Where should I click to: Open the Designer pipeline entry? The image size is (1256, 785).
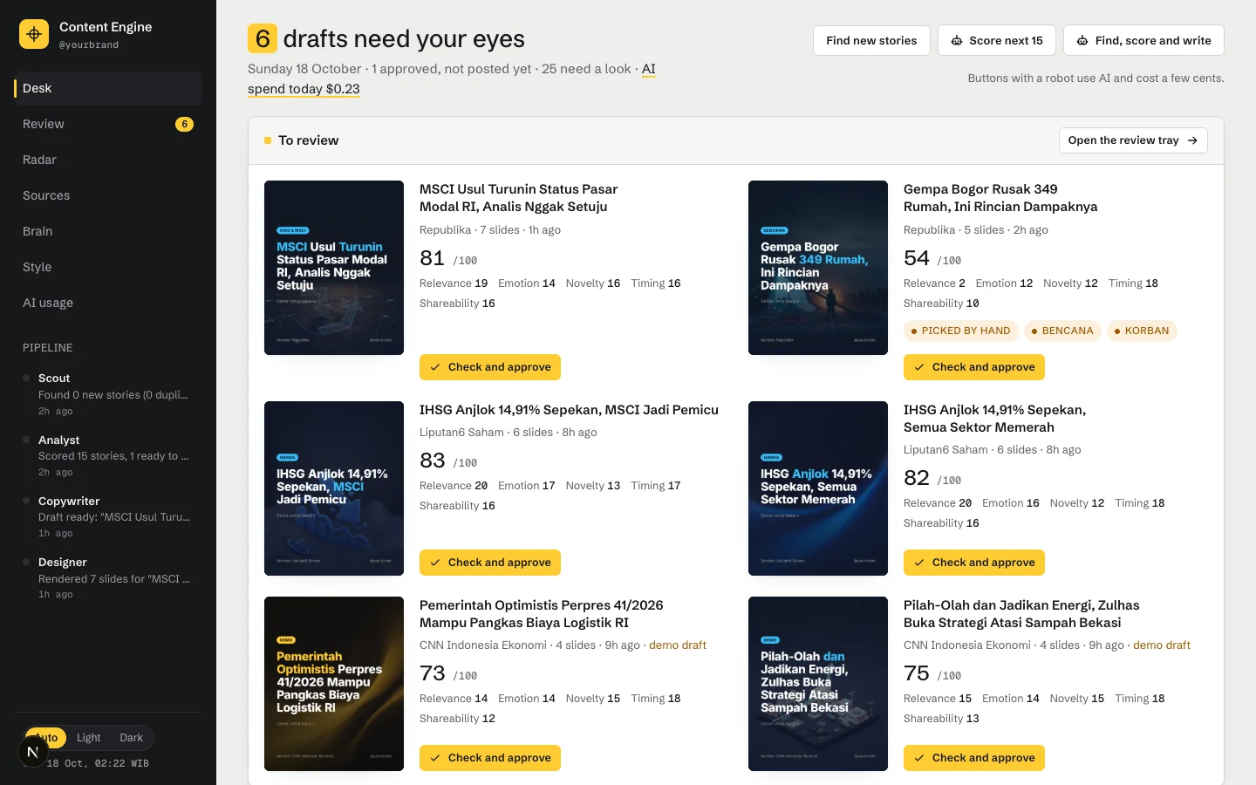pyautogui.click(x=108, y=577)
